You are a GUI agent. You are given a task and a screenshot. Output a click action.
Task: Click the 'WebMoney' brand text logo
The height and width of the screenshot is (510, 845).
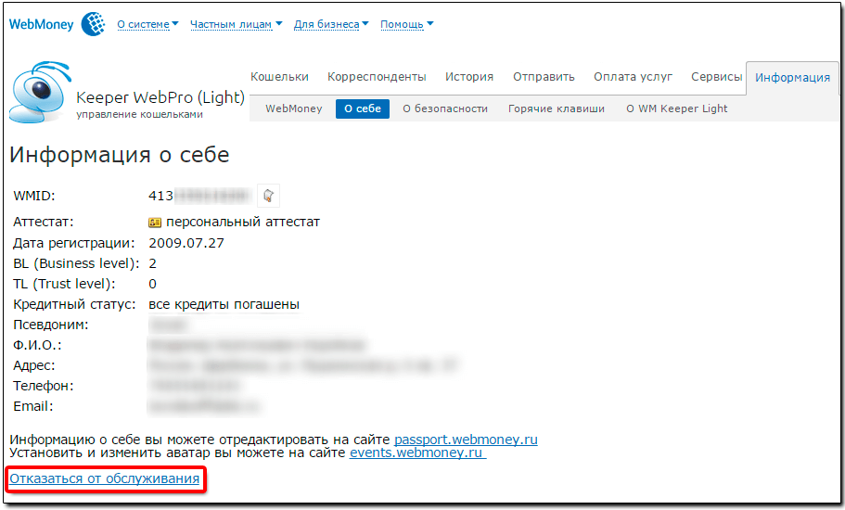[x=41, y=24]
